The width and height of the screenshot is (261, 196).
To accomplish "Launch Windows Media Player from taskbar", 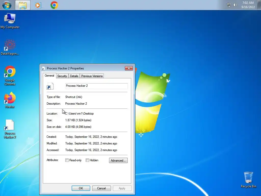I will [x=38, y=5].
